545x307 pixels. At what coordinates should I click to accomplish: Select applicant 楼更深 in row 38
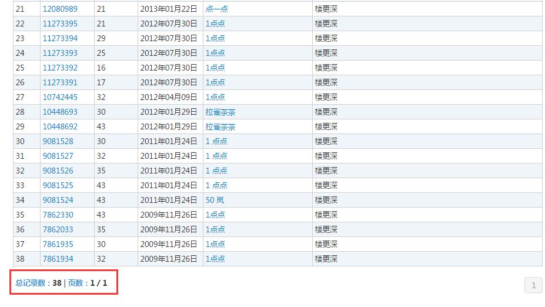(x=326, y=259)
